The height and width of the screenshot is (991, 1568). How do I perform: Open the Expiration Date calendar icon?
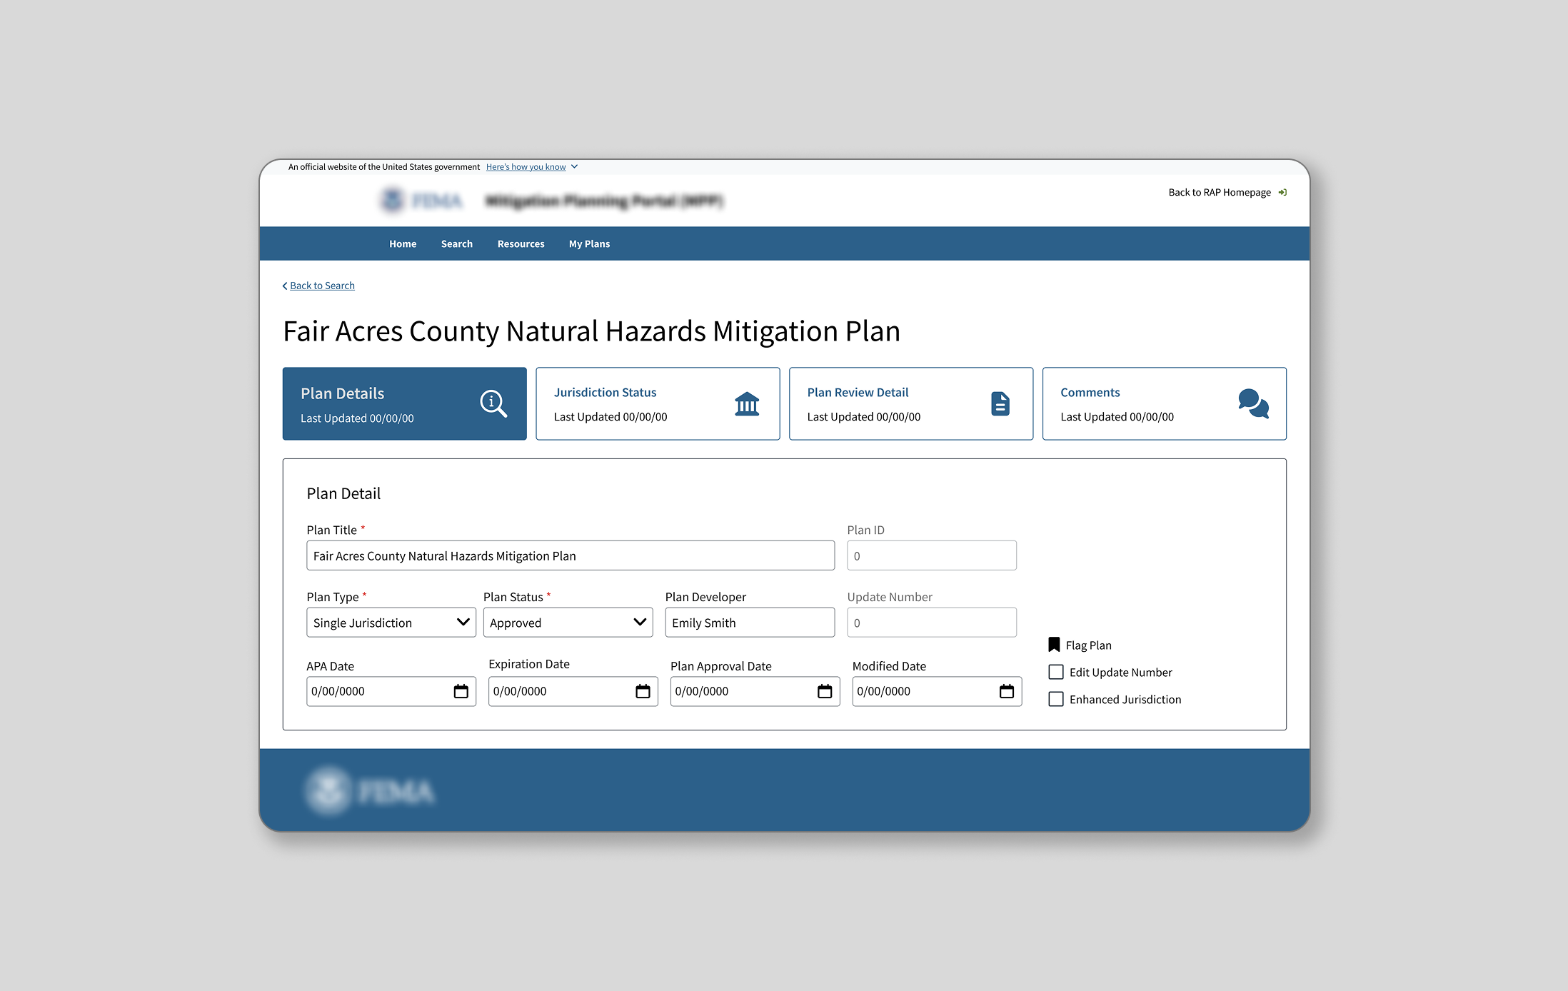pyautogui.click(x=643, y=691)
